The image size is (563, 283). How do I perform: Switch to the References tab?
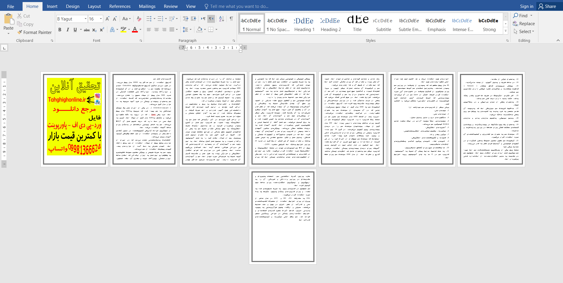(x=120, y=6)
